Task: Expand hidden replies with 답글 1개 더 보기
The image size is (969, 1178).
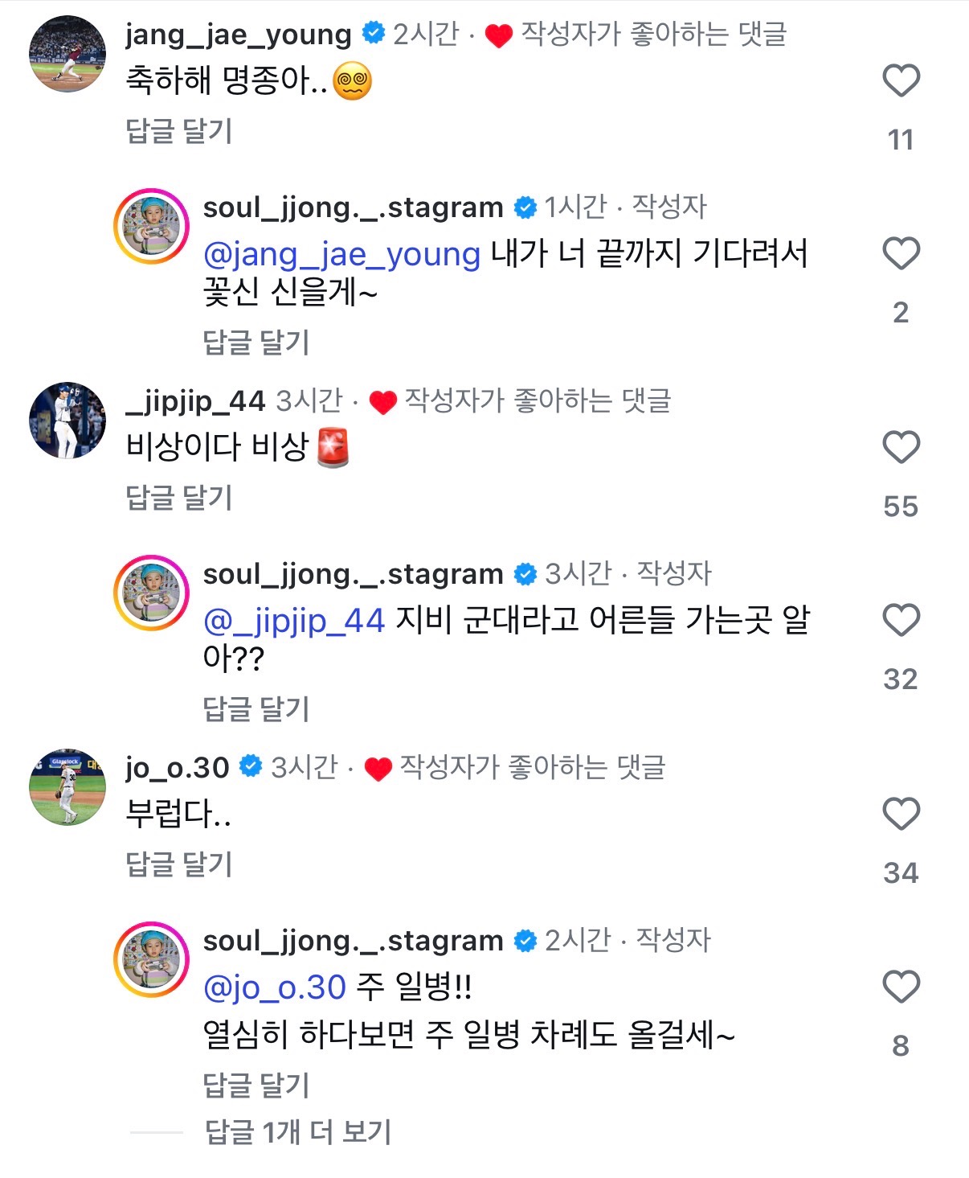Action: point(297,1132)
